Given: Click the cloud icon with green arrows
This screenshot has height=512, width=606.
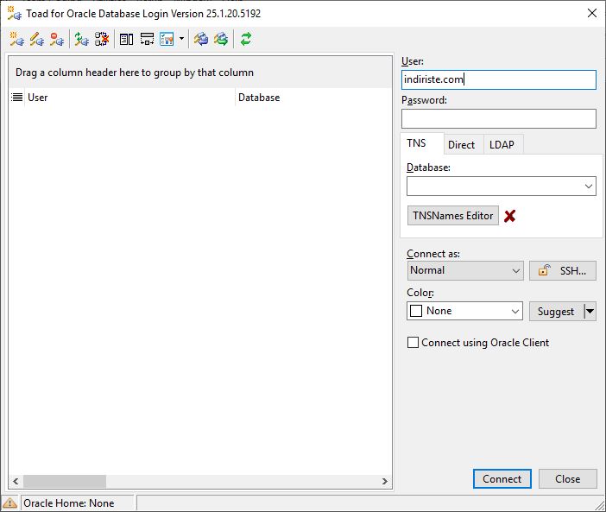Looking at the screenshot, I should click(x=221, y=39).
